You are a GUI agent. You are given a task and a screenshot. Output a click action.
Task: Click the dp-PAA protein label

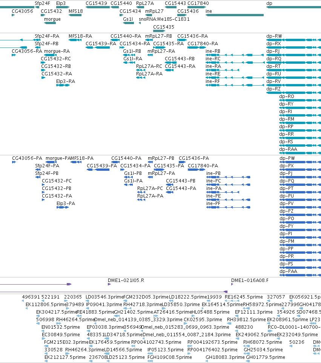pyautogui.click(x=288, y=271)
